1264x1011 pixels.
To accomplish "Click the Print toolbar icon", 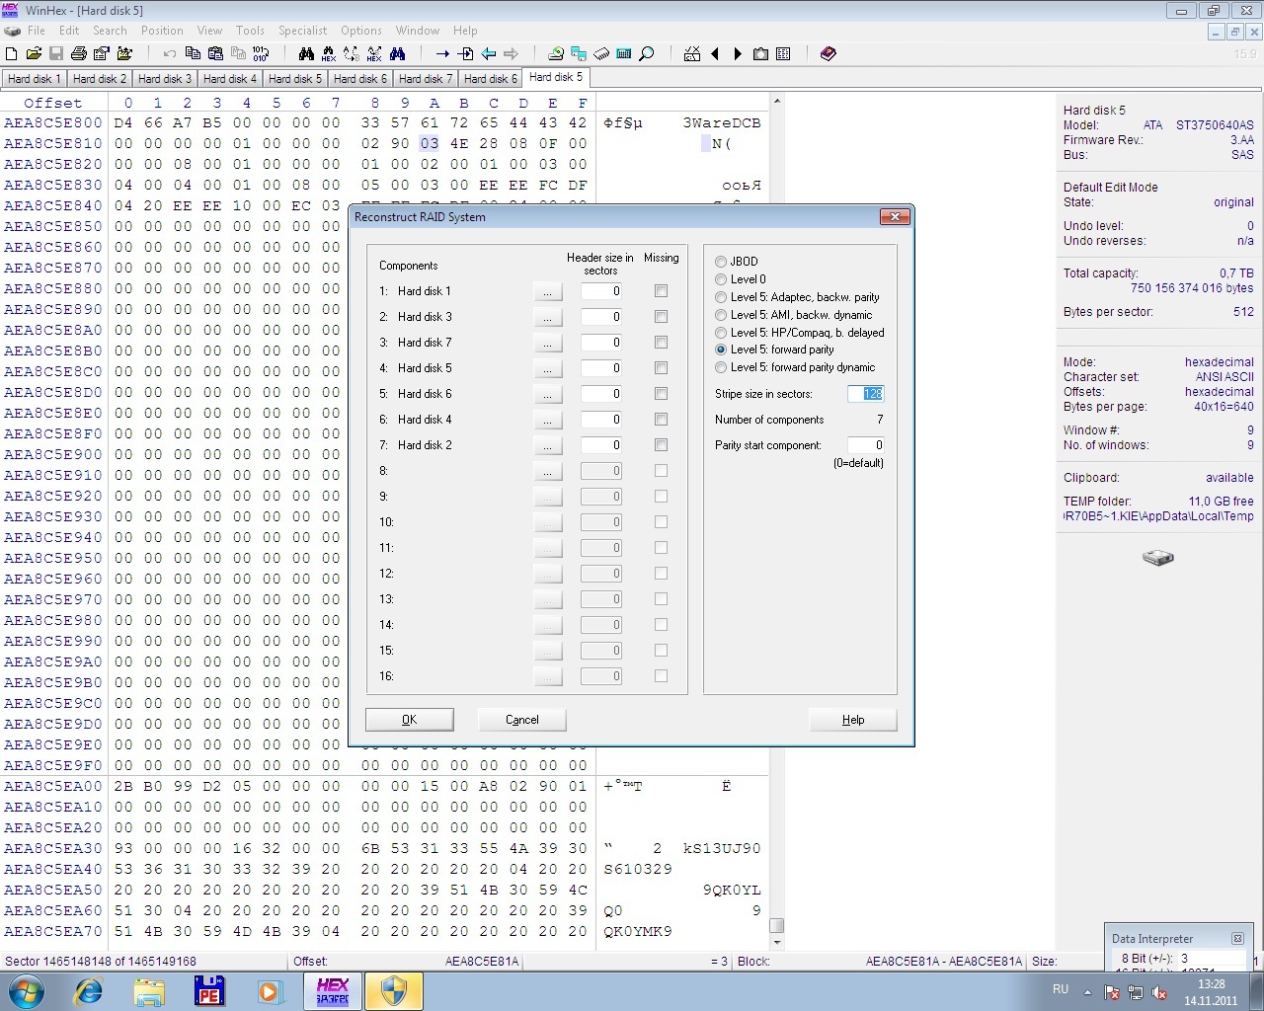I will [78, 53].
